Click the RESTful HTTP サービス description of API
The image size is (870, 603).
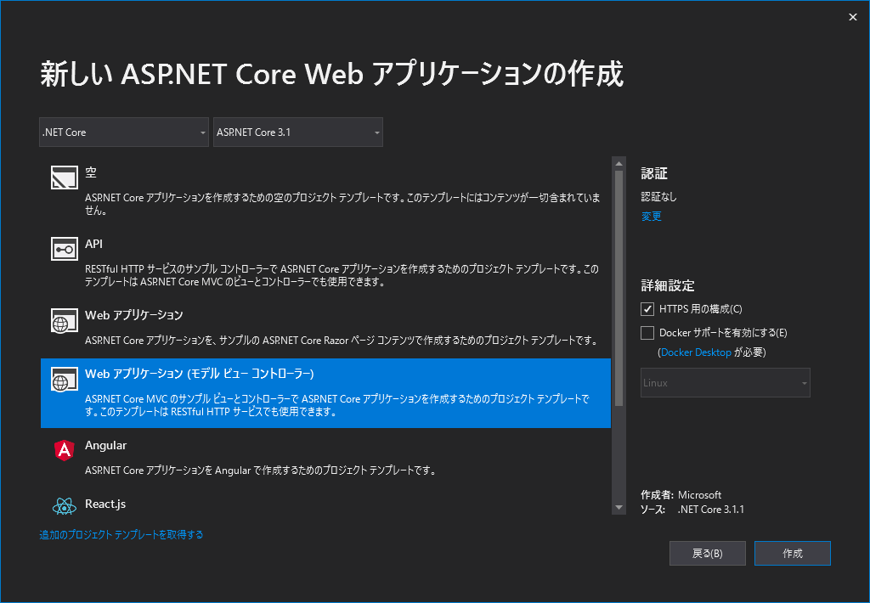point(342,275)
